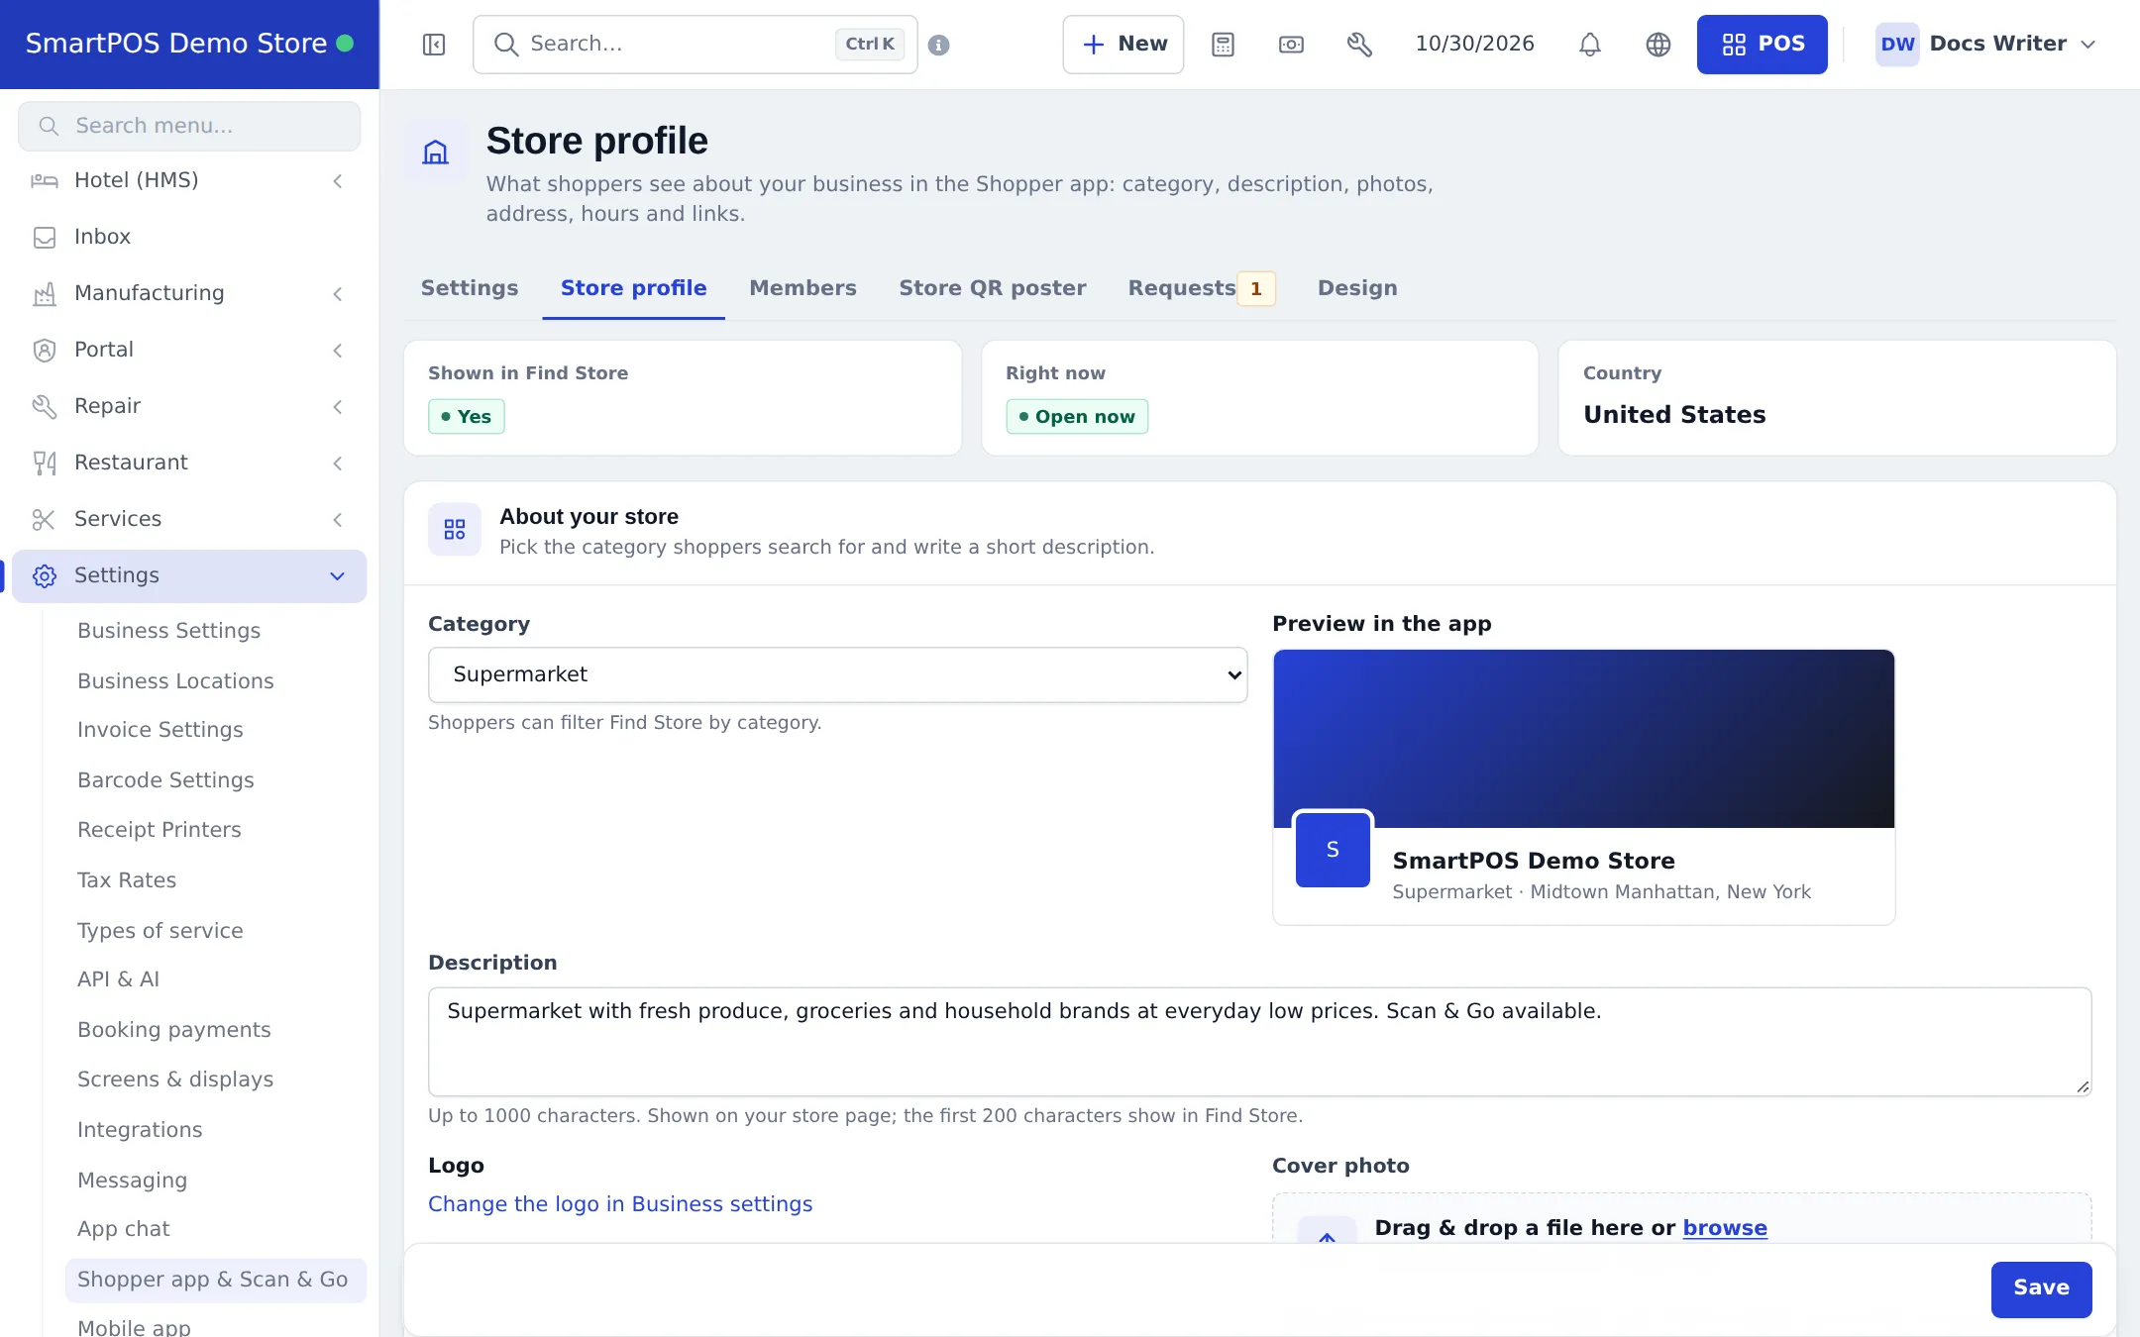The height and width of the screenshot is (1337, 2140).
Task: Switch to the Settings tab
Action: 470,288
